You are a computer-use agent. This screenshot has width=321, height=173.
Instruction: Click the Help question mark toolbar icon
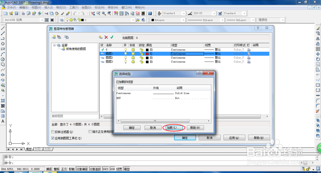point(150,13)
